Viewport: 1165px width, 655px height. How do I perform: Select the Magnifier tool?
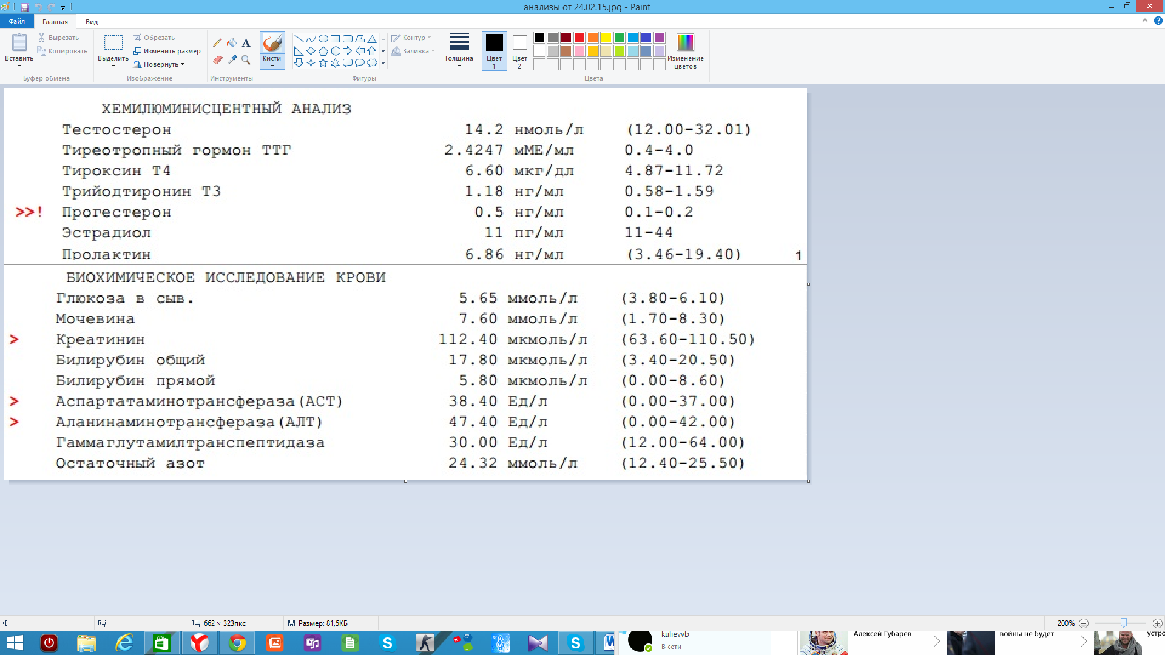[246, 59]
